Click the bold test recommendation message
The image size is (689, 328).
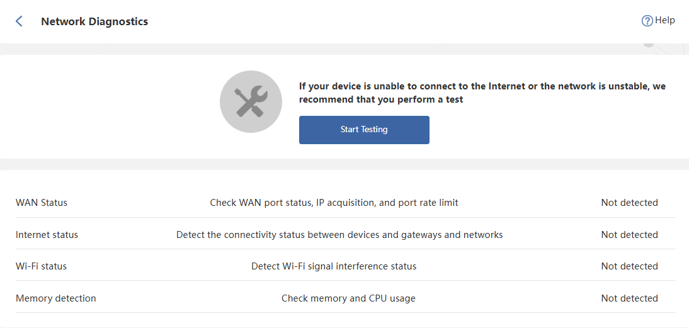point(482,93)
